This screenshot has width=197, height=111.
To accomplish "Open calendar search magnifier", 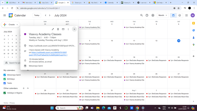I will 142,15.
